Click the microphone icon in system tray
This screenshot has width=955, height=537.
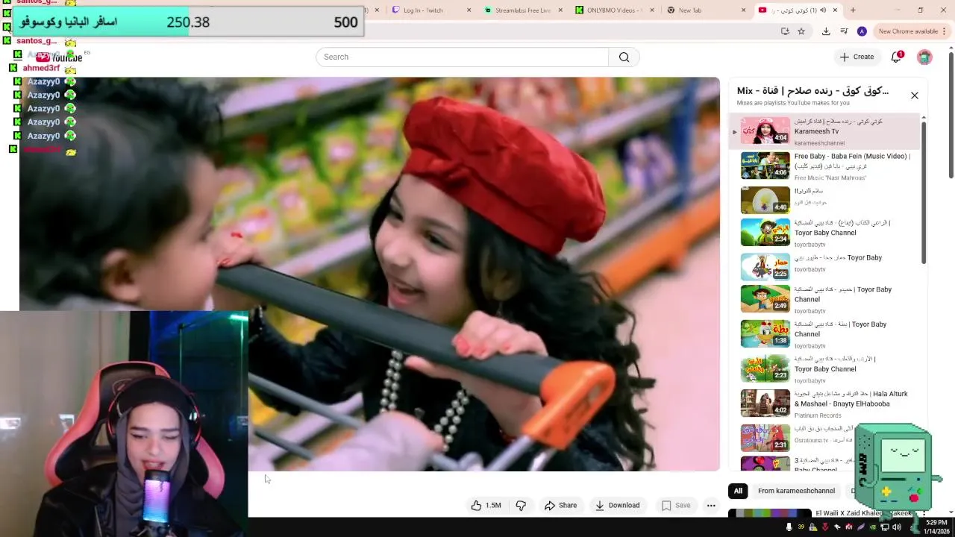click(x=789, y=527)
